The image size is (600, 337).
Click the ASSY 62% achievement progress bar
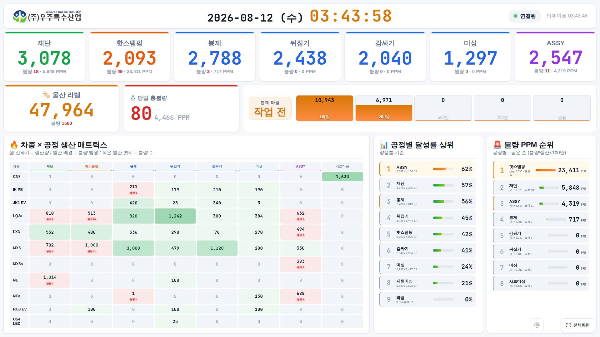point(443,169)
